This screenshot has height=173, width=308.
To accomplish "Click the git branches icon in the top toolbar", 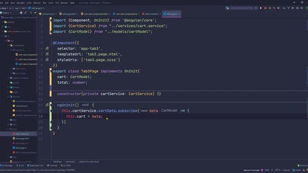I will 289,8.
